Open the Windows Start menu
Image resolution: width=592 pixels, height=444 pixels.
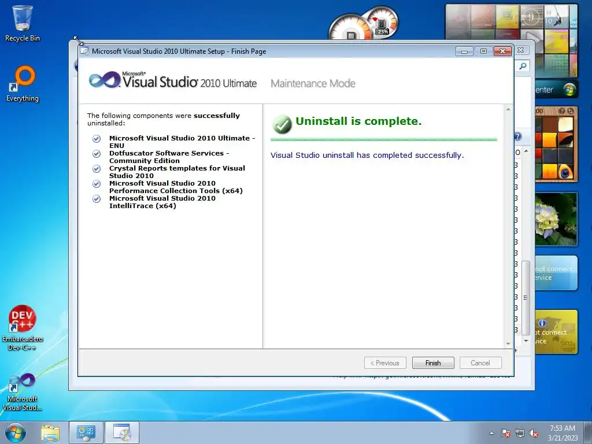16,432
